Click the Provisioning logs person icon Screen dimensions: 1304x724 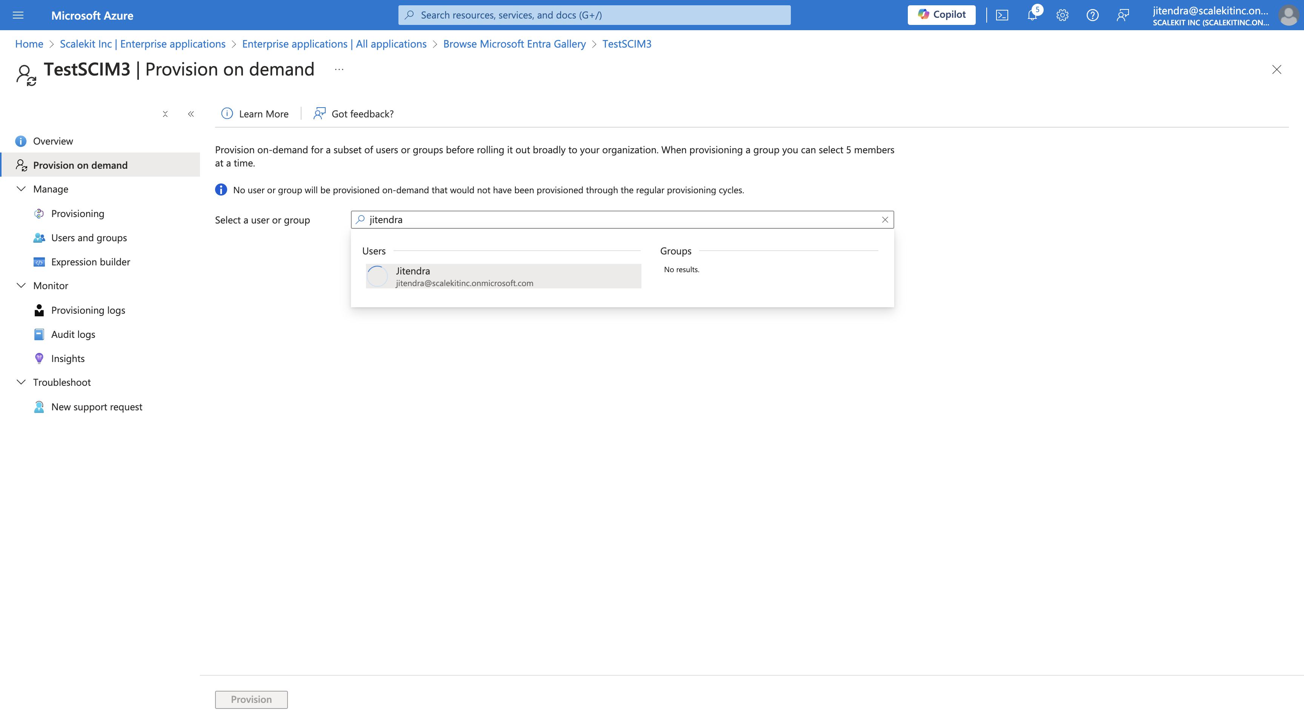[x=39, y=310]
